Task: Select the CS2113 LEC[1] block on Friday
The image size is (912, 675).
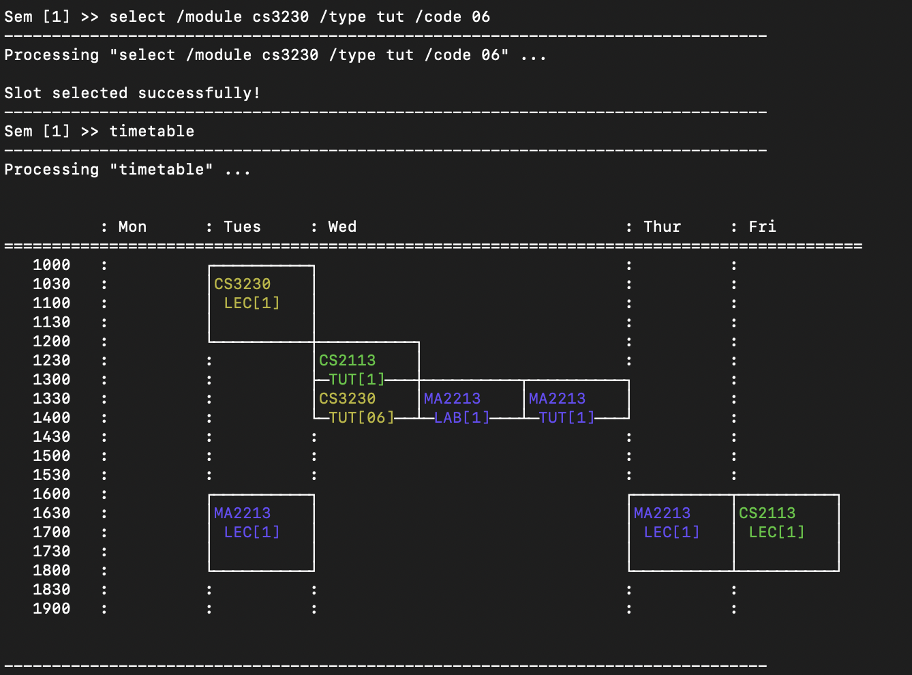Action: (x=787, y=532)
